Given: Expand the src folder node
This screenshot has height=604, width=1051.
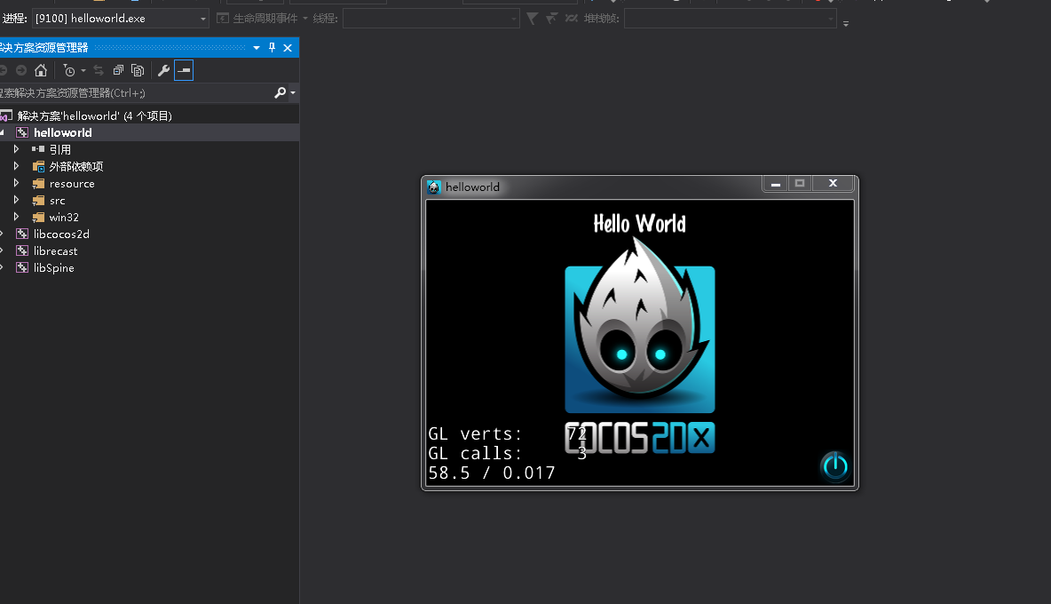Looking at the screenshot, I should point(16,201).
